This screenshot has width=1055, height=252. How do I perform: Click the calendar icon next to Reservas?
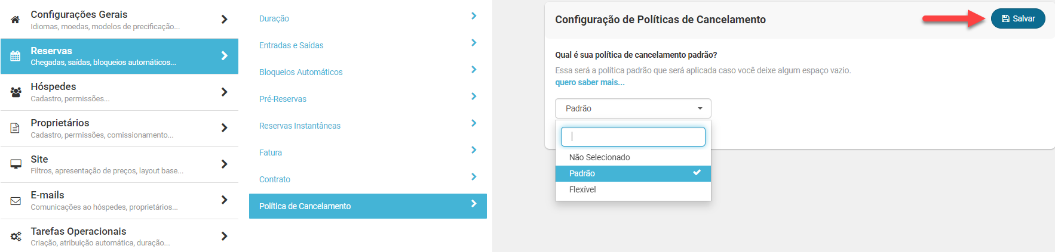coord(16,56)
